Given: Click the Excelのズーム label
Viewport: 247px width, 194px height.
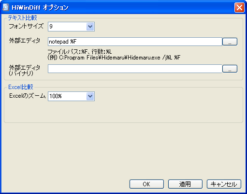Looking at the screenshot, I should pos(28,96).
